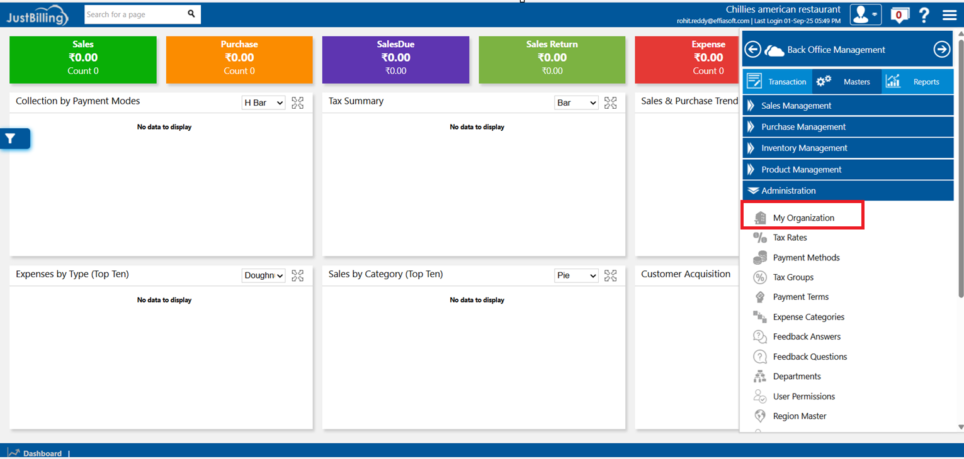Viewport: 964px width, 459px height.
Task: Go back using left arrow icon
Action: tap(753, 50)
